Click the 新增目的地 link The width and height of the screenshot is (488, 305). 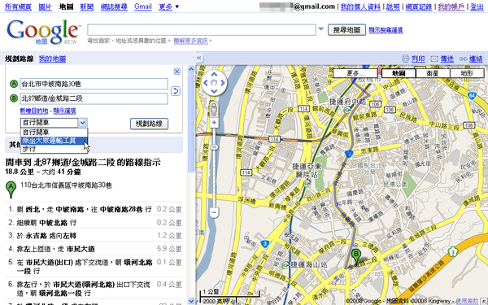(x=34, y=111)
